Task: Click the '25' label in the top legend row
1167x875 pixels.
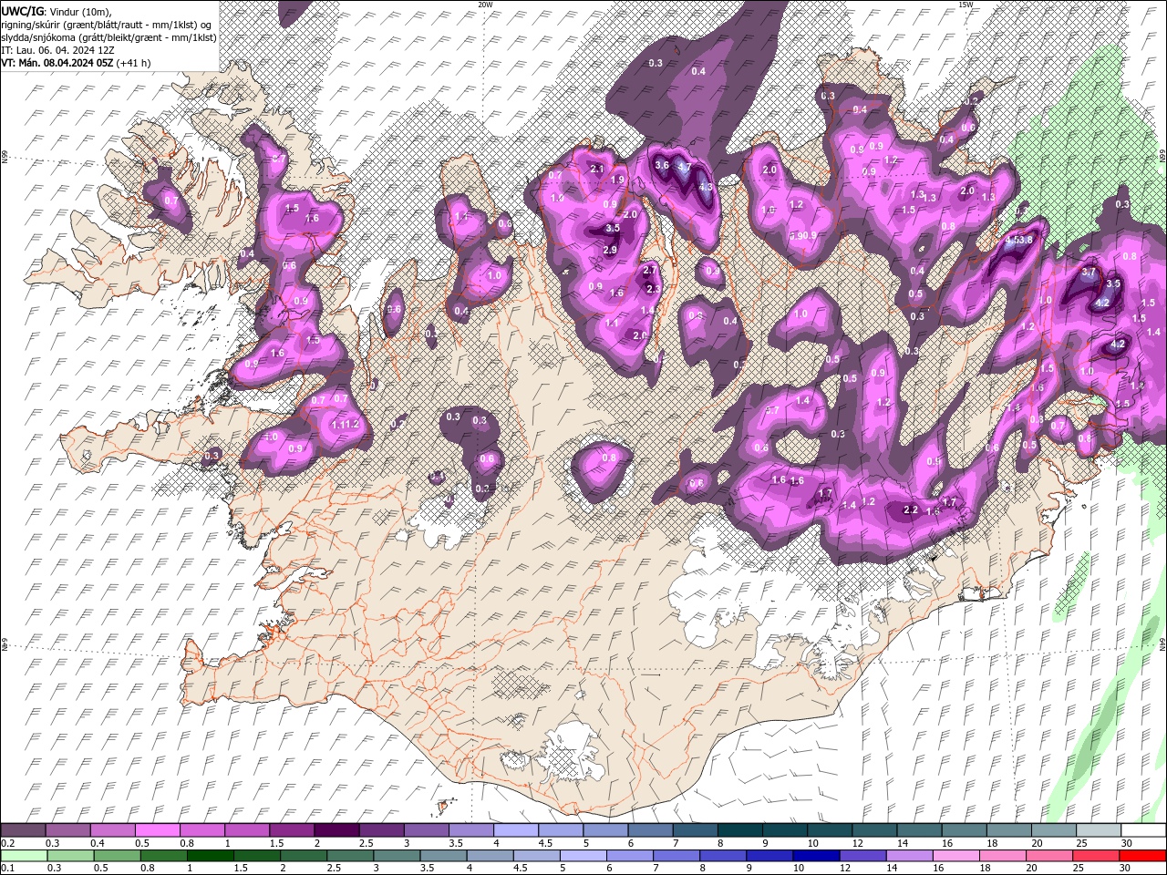Action: click(1082, 843)
